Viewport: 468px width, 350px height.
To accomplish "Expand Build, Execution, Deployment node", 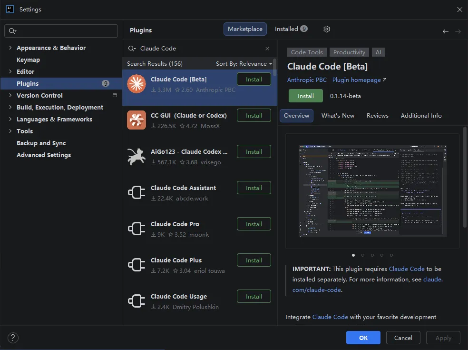I will (x=10, y=107).
